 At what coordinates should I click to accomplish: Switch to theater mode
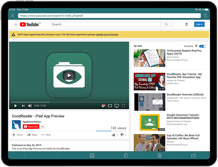tap(110, 106)
